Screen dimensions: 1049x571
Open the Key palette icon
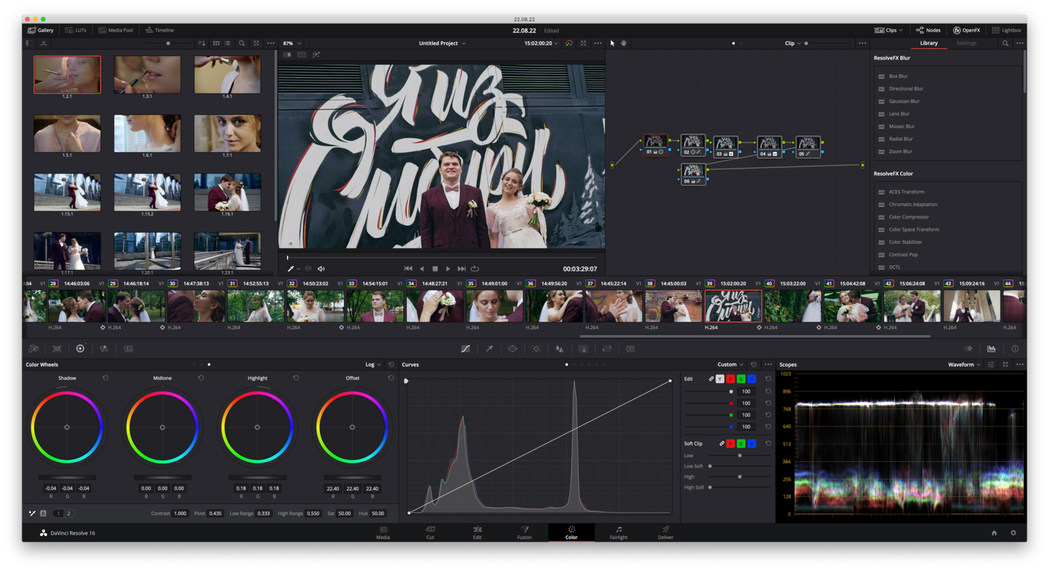(583, 349)
